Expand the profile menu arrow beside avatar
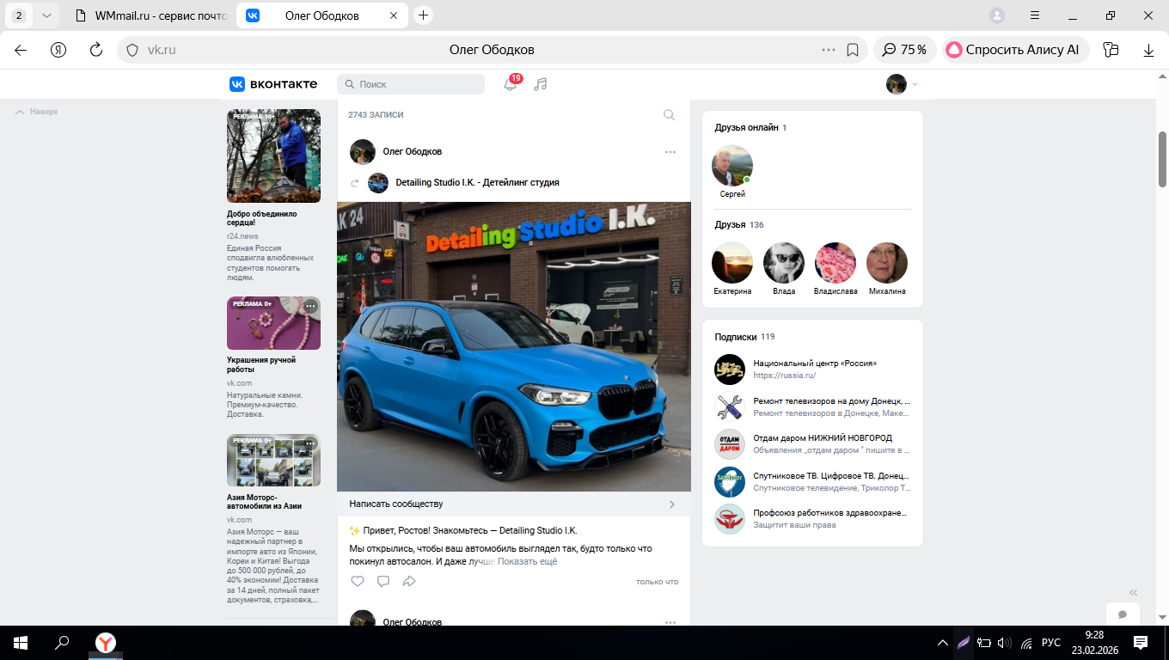1169x660 pixels. (x=915, y=84)
